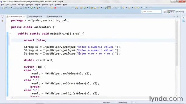Open the Run menu
The height and width of the screenshot is (104, 186).
[x=51, y=5]
